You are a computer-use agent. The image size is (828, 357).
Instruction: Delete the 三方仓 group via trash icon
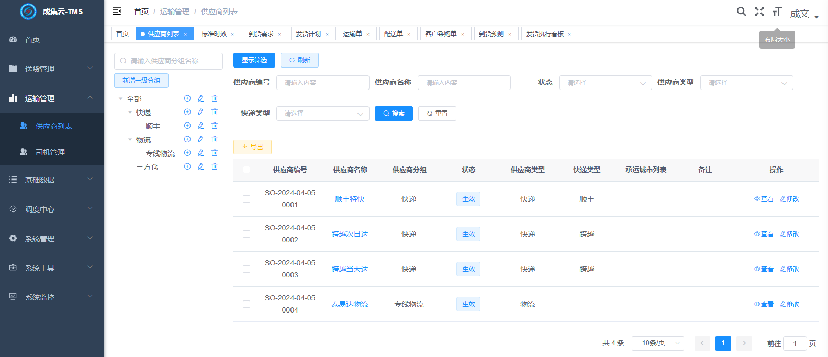[x=215, y=166]
